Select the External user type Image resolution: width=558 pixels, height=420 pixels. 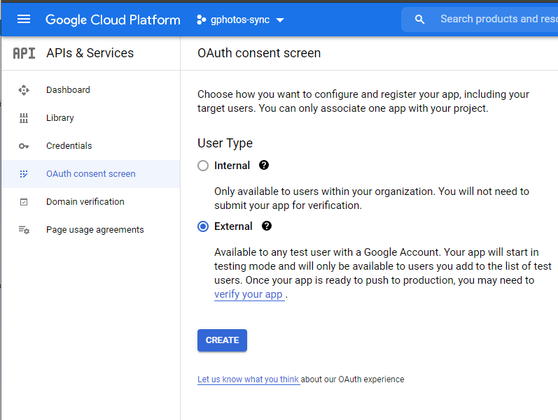tap(203, 226)
